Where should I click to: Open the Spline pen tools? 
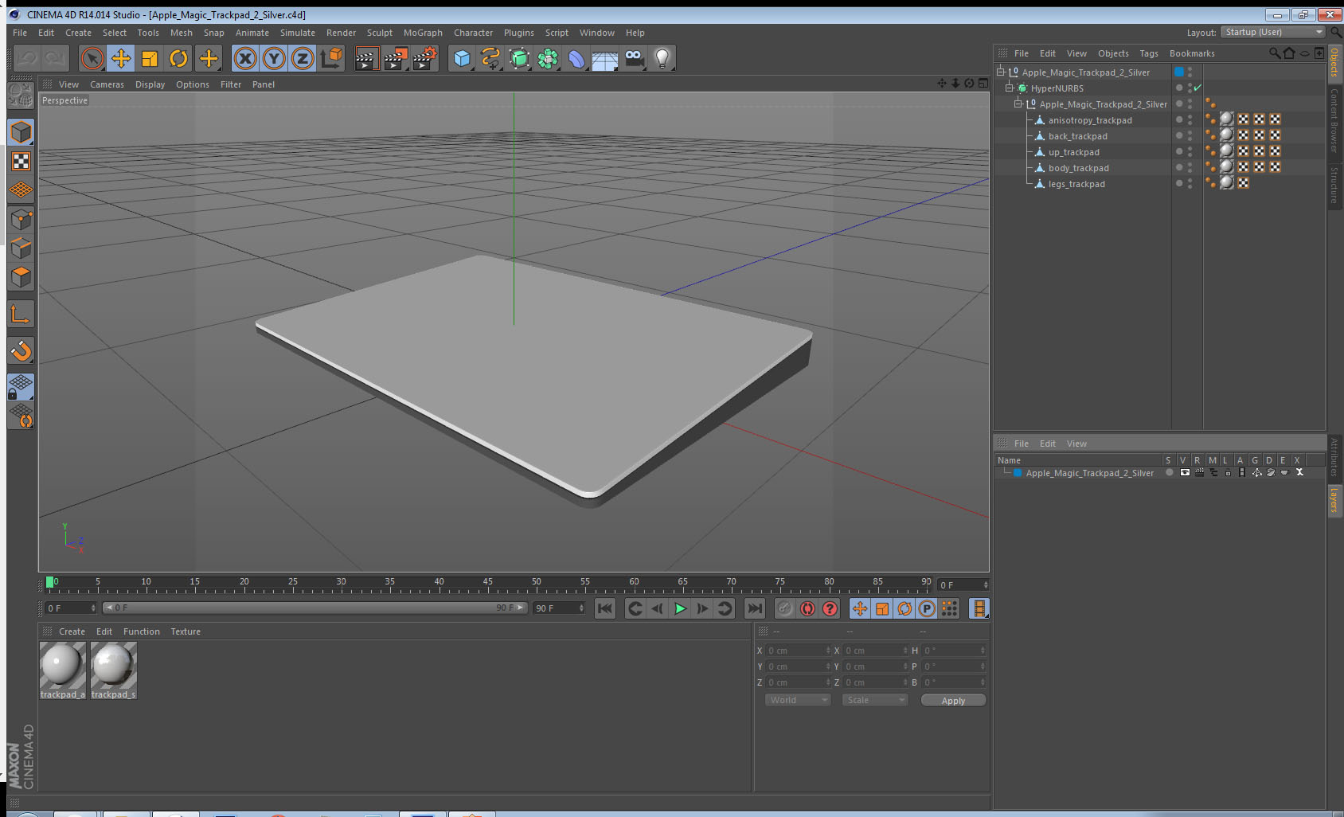pyautogui.click(x=490, y=58)
